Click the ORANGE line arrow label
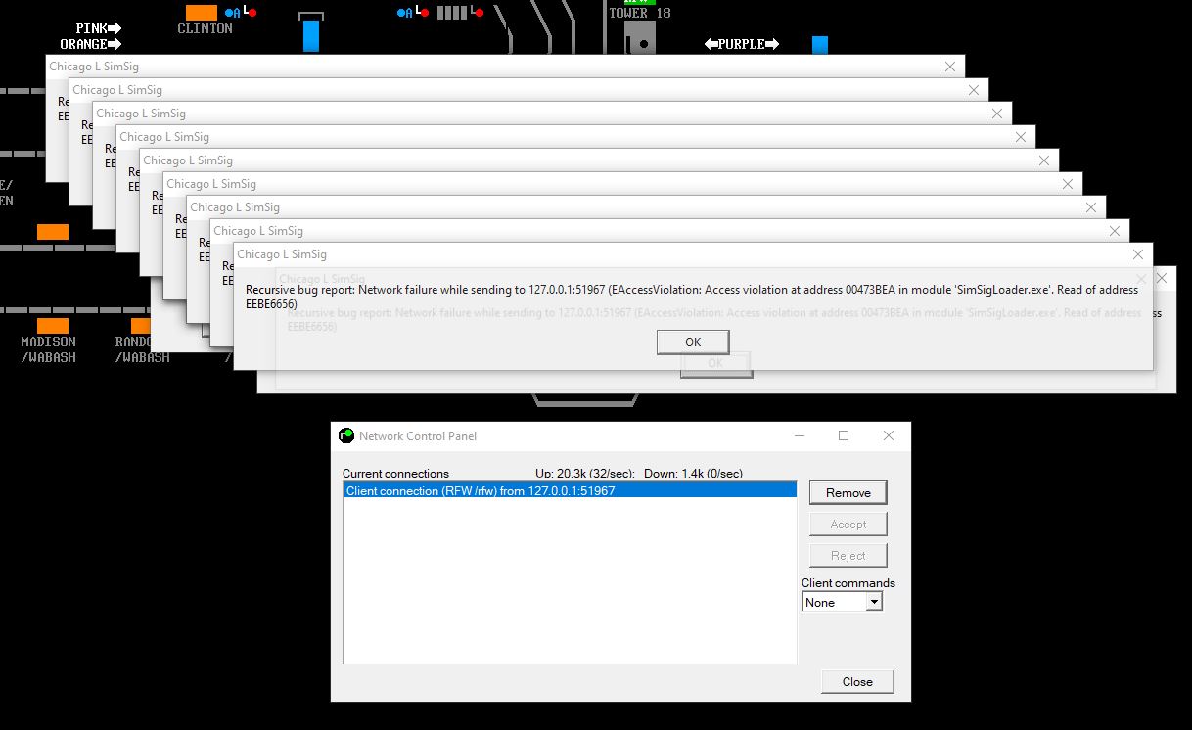 point(90,44)
